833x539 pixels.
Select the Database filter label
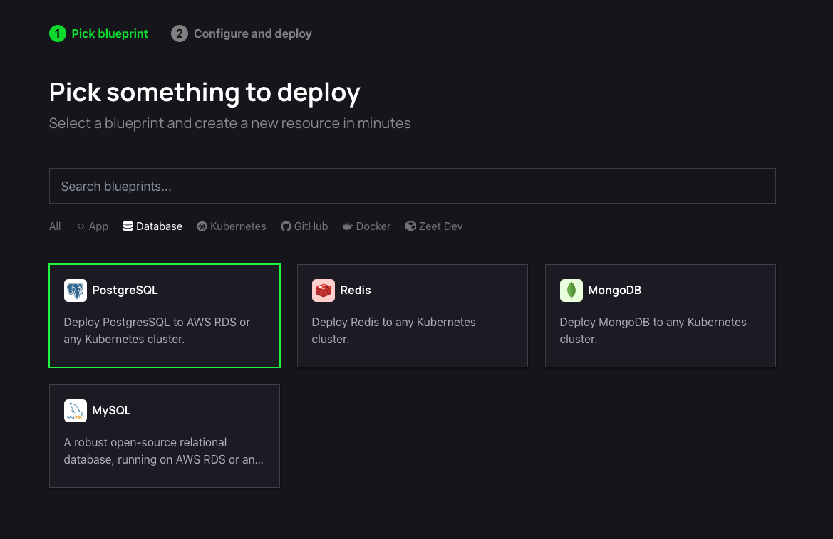[159, 226]
